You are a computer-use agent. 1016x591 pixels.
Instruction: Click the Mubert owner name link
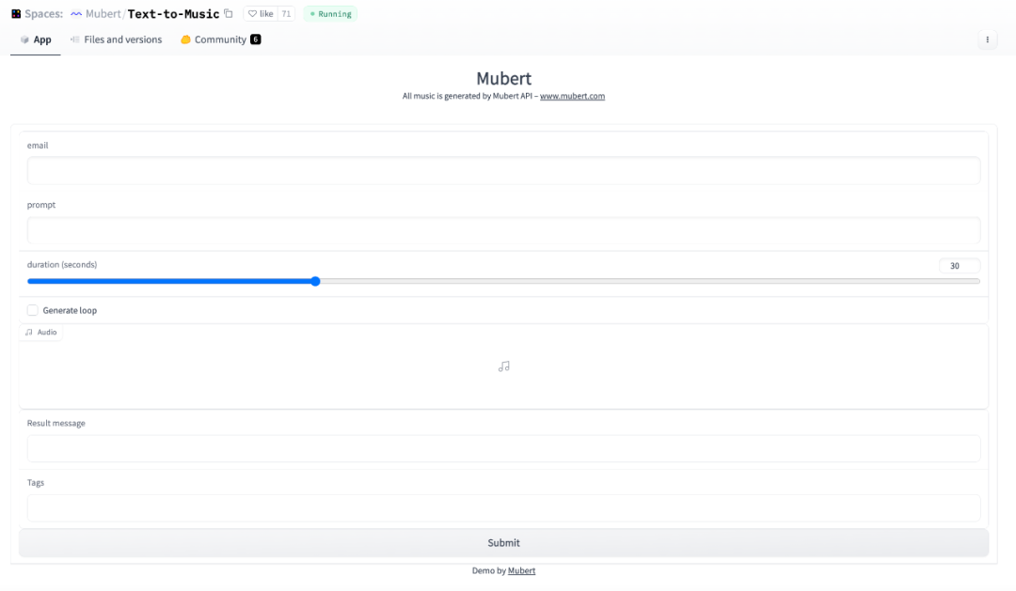[103, 13]
